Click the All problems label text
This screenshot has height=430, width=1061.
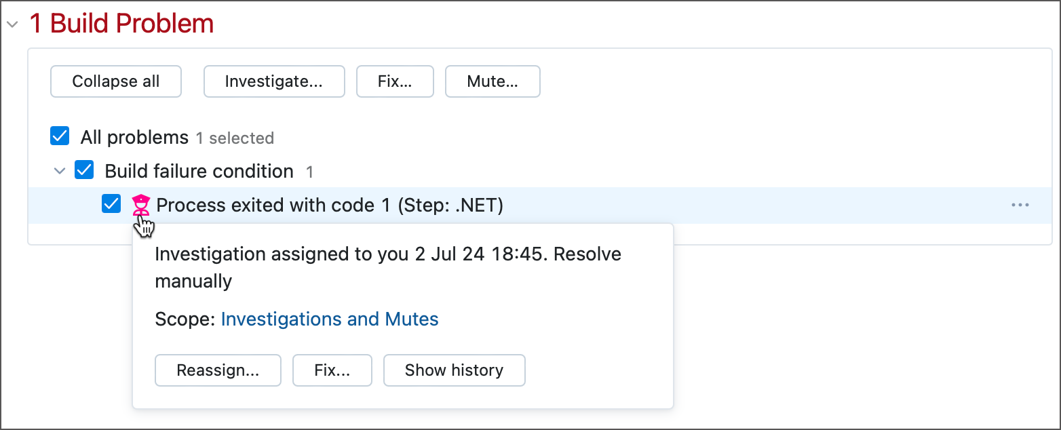click(x=134, y=138)
